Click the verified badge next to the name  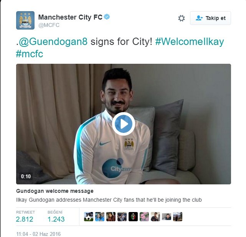pyautogui.click(x=107, y=17)
